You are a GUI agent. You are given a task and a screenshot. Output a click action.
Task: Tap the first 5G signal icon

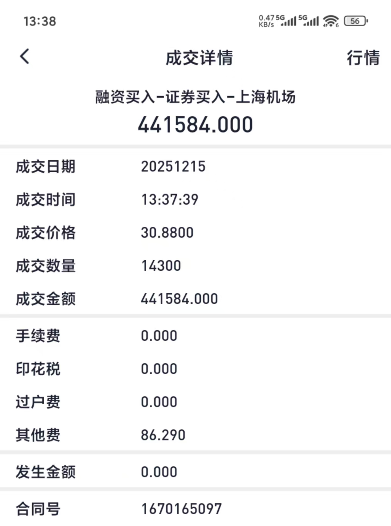[x=286, y=21]
